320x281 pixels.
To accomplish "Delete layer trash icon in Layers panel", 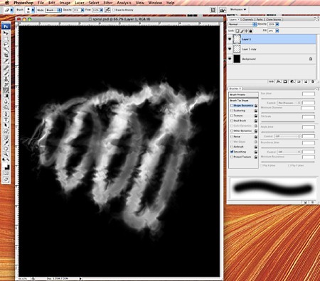I will pos(313,82).
